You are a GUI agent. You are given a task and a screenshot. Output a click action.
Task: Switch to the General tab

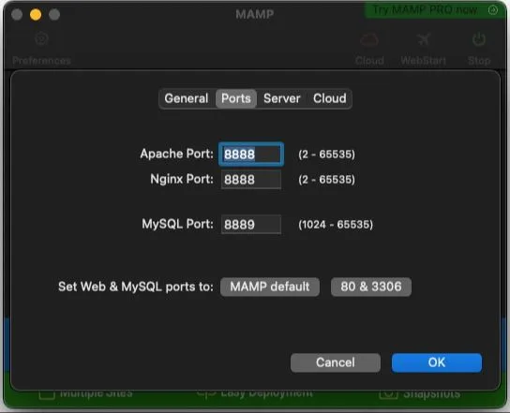pyautogui.click(x=187, y=98)
